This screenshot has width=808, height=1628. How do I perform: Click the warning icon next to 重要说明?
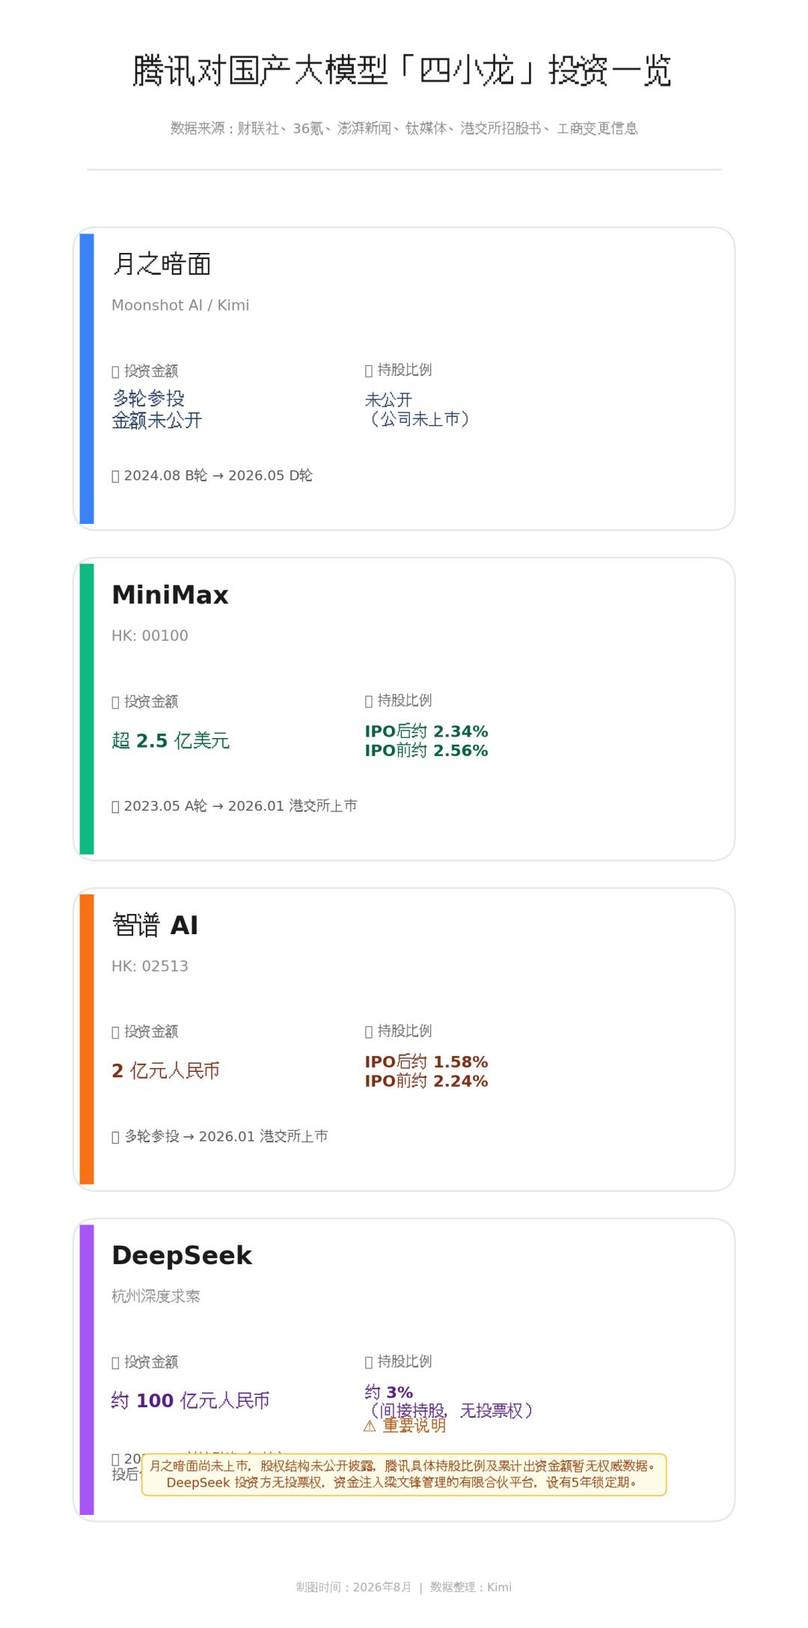pos(370,1426)
